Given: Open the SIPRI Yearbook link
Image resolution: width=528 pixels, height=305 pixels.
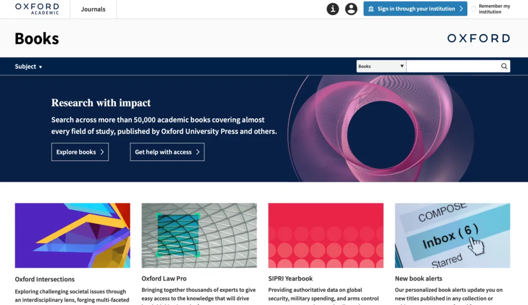Looking at the screenshot, I should [290, 279].
